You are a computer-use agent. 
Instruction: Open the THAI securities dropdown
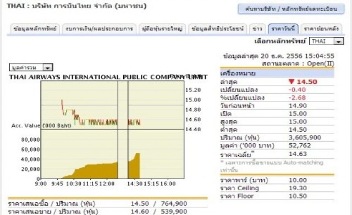[326, 41]
